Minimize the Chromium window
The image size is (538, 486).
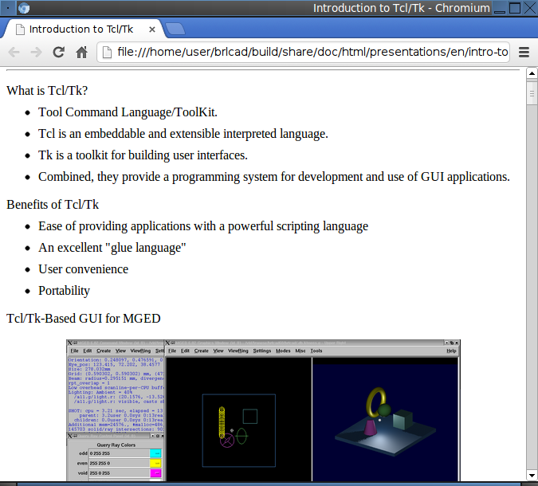[499, 8]
